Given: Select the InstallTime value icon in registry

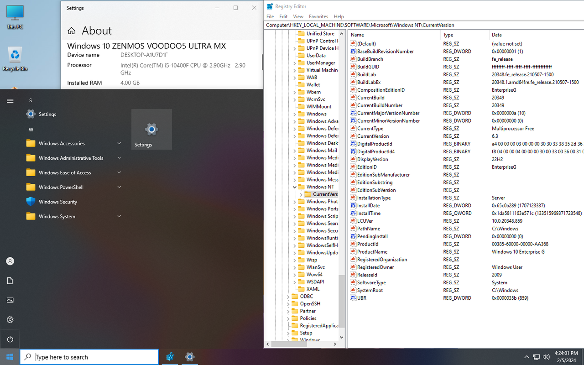Looking at the screenshot, I should point(353,213).
